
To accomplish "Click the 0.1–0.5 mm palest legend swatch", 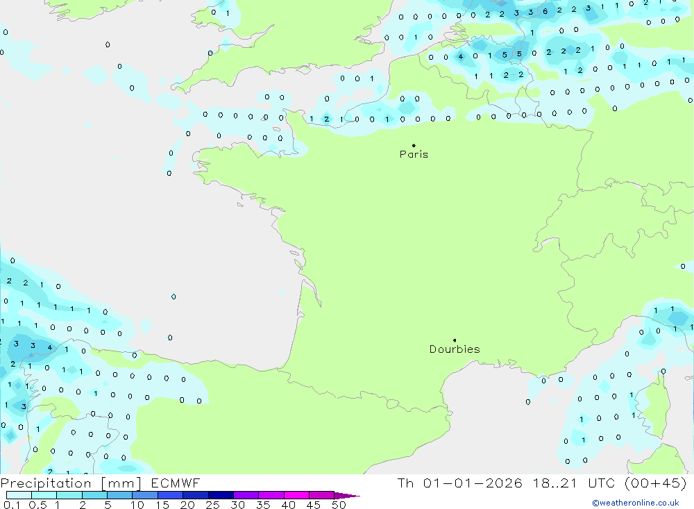I will pyautogui.click(x=19, y=495).
